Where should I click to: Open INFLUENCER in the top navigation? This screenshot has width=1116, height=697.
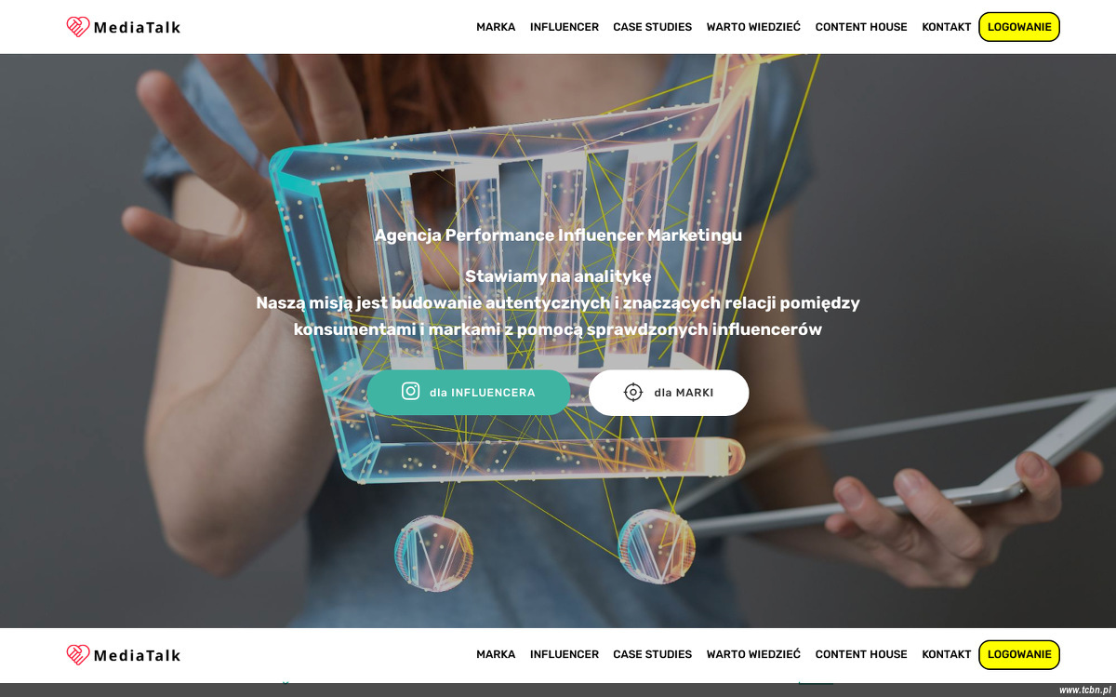(x=565, y=27)
